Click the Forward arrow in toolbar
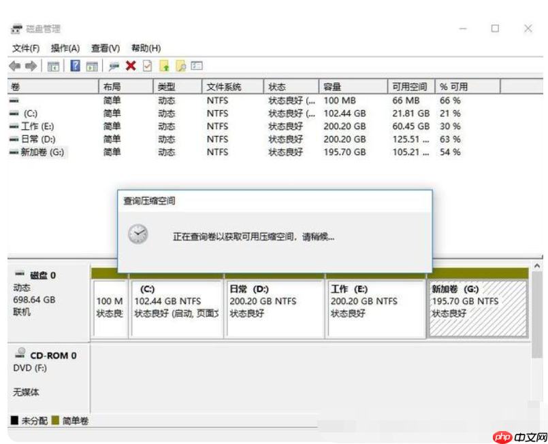This screenshot has height=444, width=548. click(x=31, y=66)
